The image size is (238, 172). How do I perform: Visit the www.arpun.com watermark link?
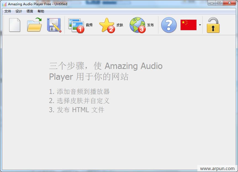pyautogui.click(x=217, y=168)
